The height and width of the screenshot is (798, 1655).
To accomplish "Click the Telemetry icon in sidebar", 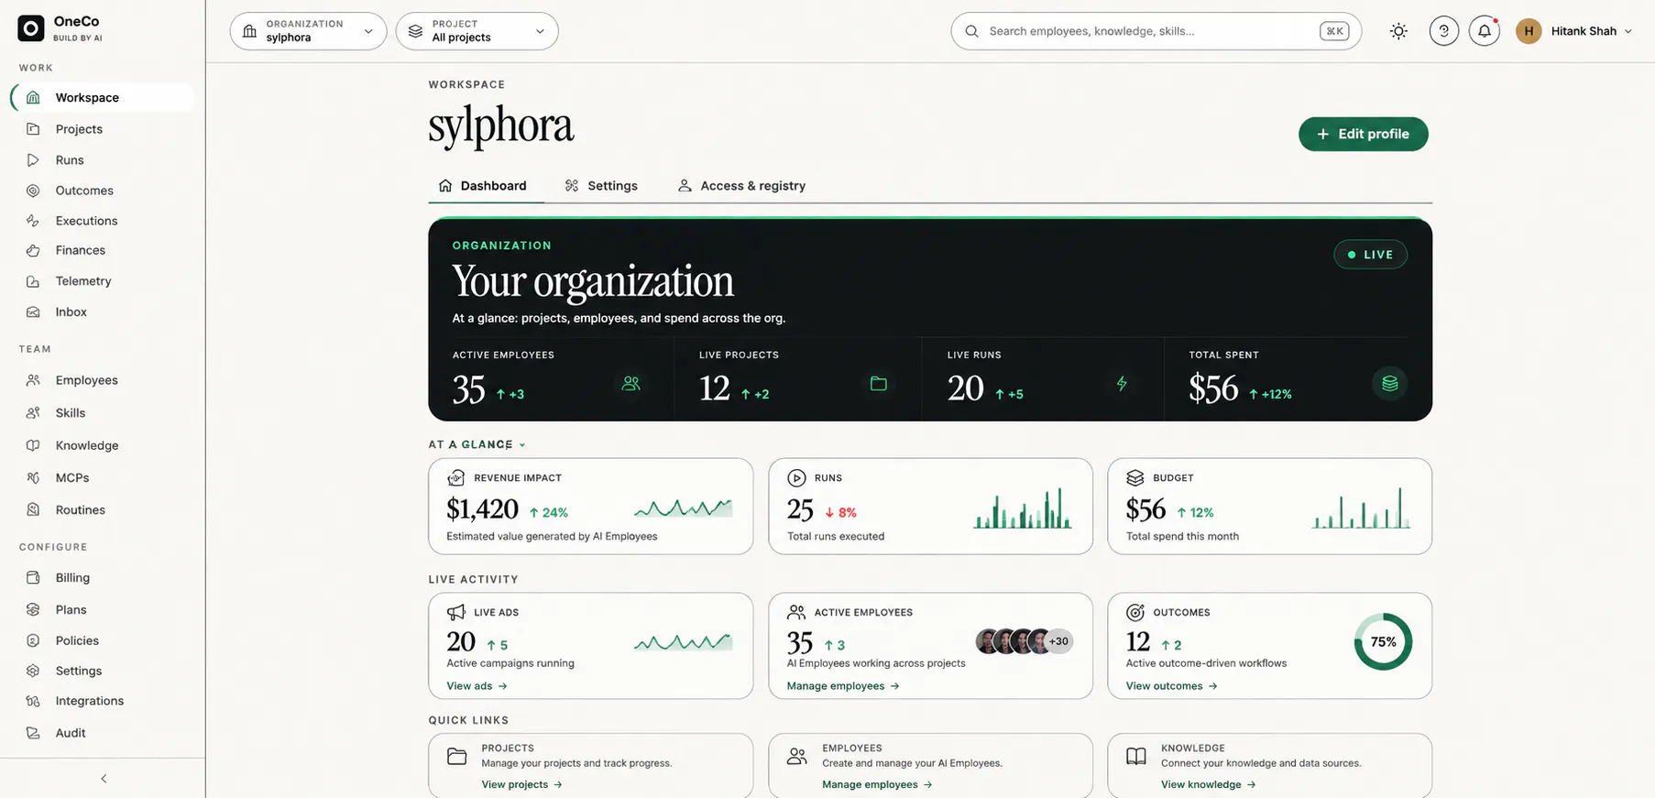I will point(33,281).
